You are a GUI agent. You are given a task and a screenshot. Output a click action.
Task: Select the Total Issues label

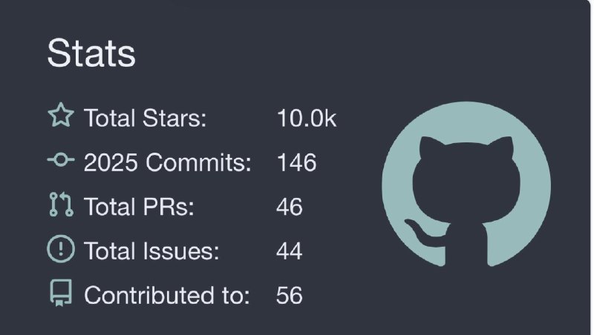point(151,251)
